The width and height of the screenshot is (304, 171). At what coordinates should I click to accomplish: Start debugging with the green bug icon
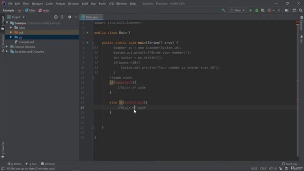(256, 10)
